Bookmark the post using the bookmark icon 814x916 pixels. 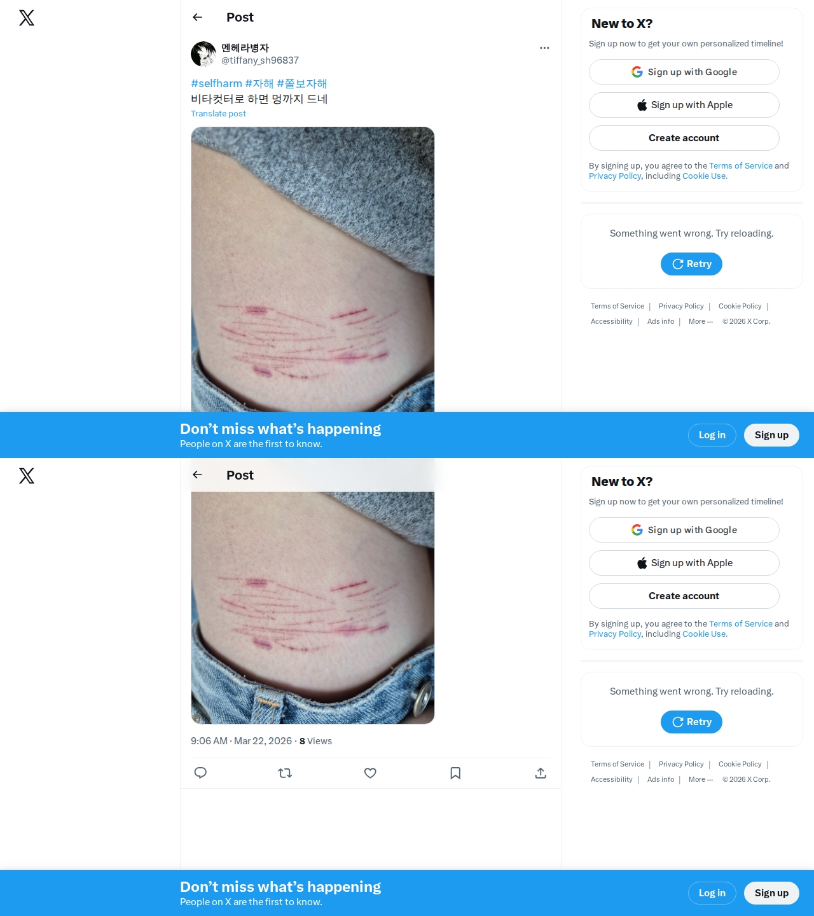coord(455,773)
